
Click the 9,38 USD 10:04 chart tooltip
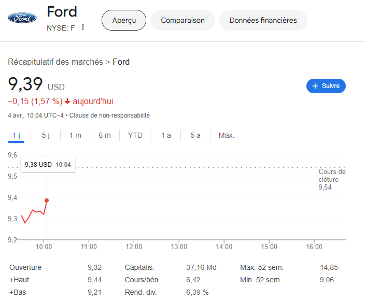pos(48,165)
